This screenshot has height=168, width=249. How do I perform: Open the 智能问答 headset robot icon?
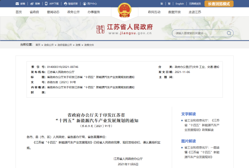click(66, 4)
